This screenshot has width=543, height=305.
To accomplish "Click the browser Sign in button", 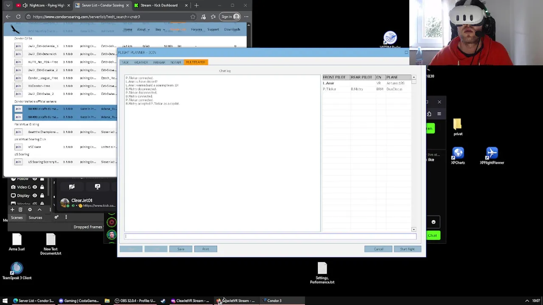I will [x=230, y=17].
